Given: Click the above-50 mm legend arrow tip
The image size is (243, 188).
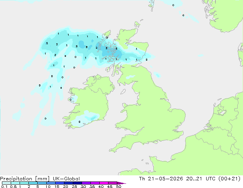Looking at the screenshot, I should point(121,183).
